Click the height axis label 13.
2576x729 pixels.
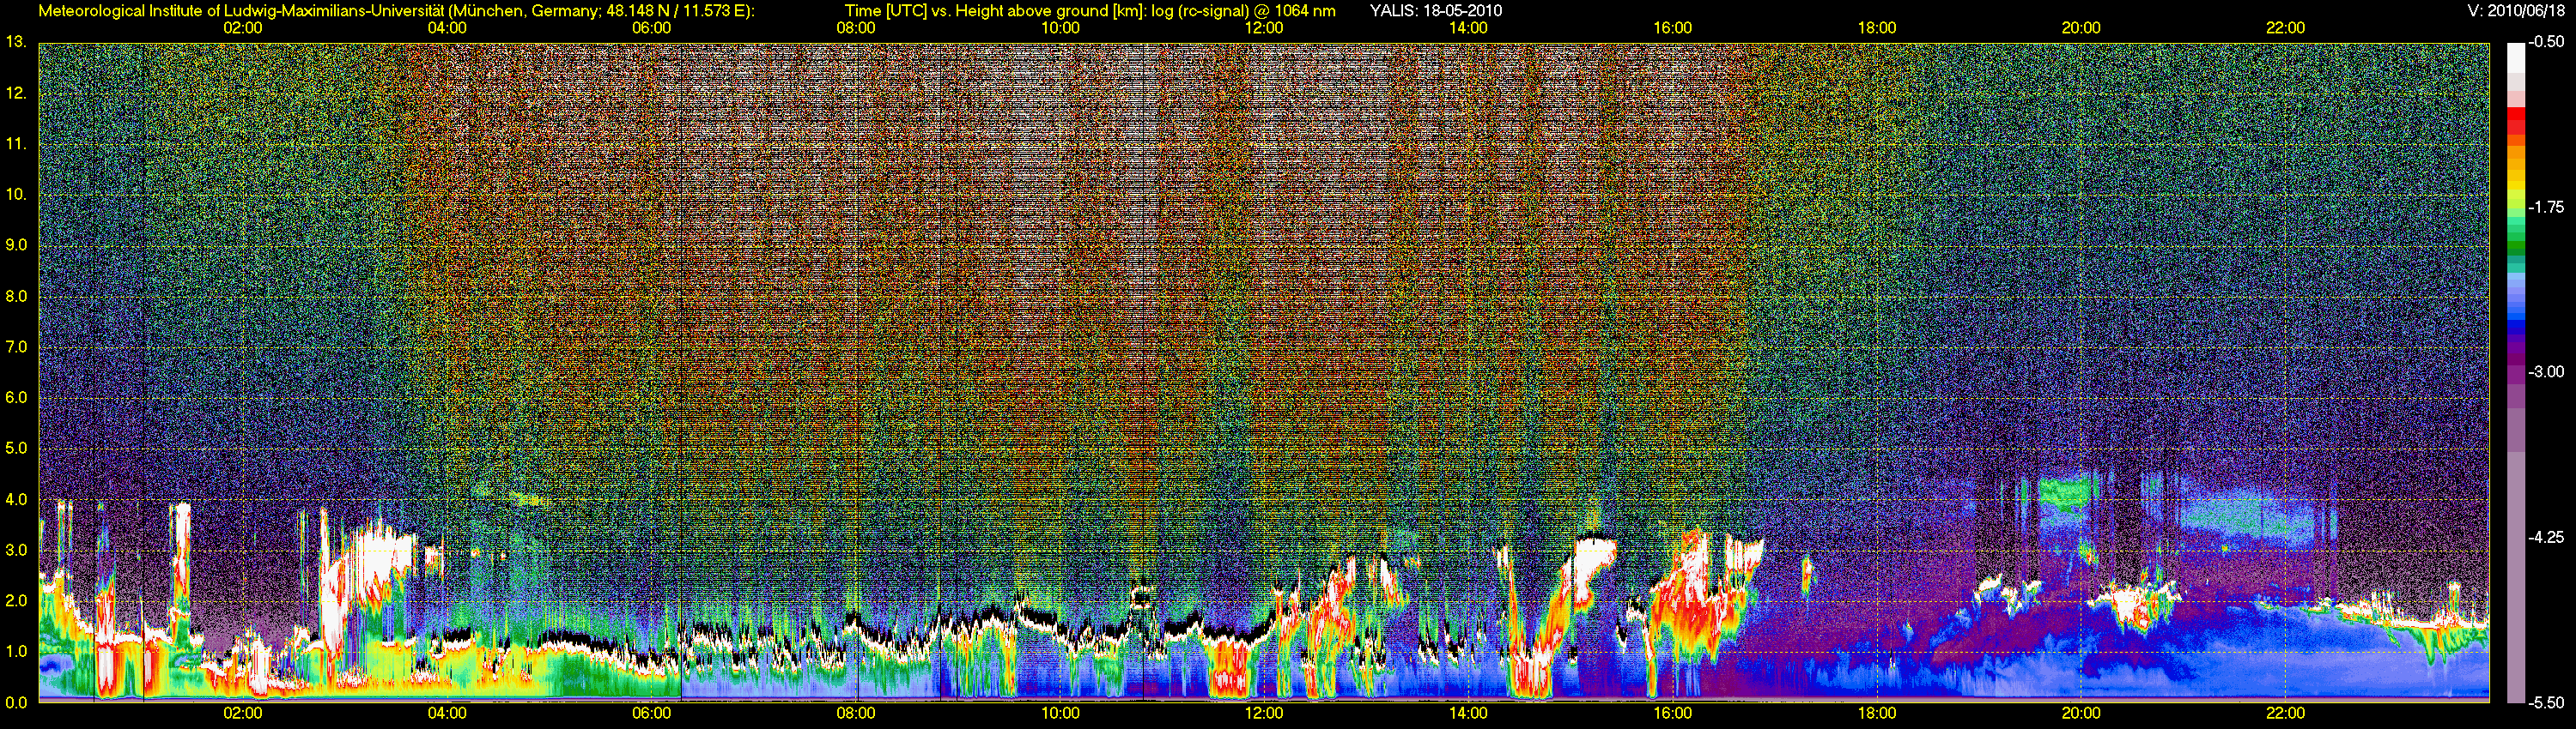click(x=16, y=43)
